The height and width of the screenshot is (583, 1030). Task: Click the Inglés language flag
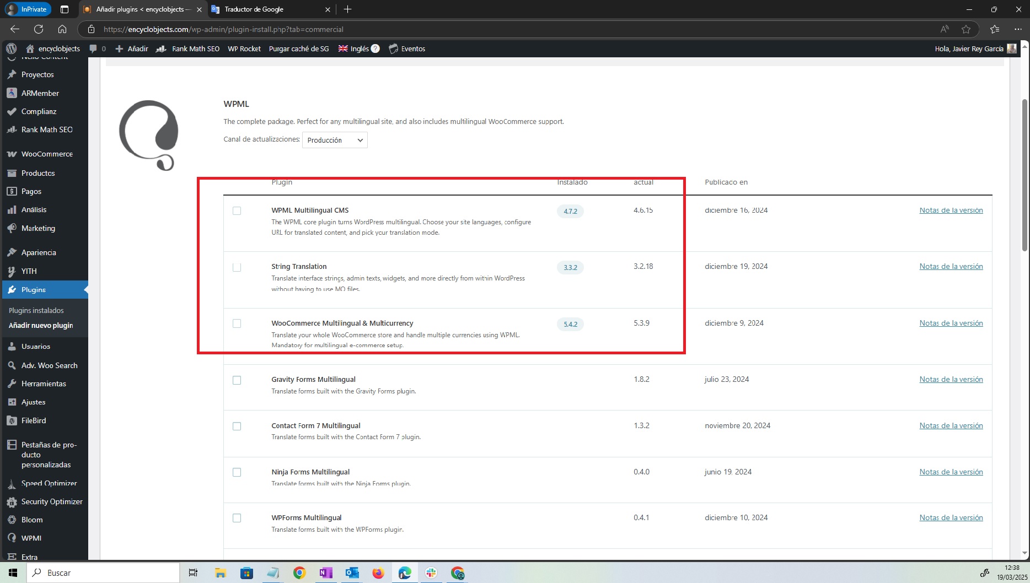(343, 48)
